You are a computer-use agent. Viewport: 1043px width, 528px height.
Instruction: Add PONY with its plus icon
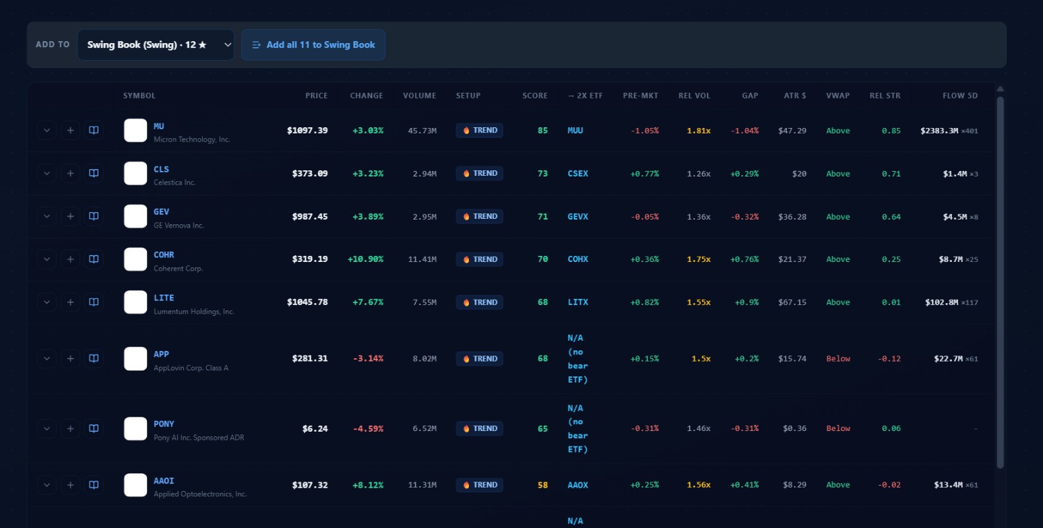click(x=70, y=428)
